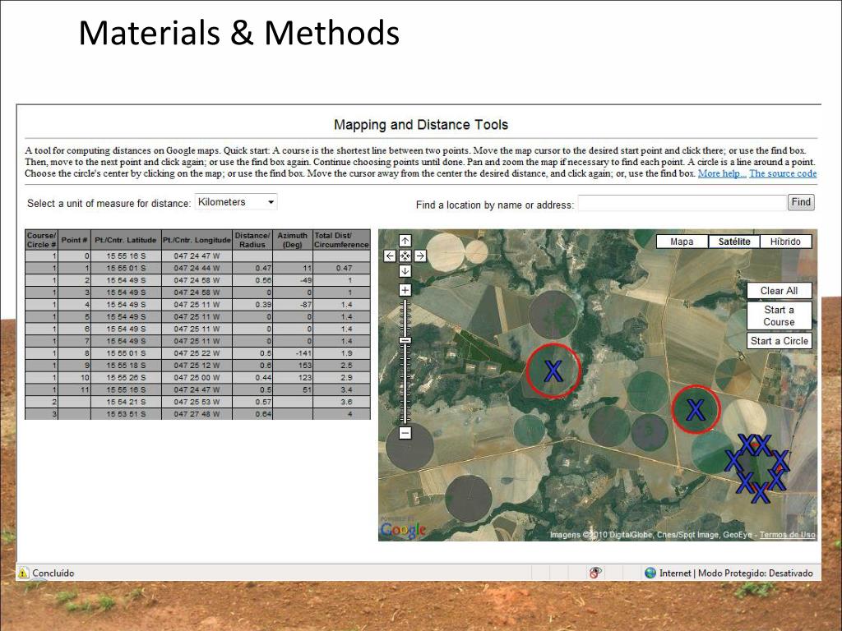Click the Internet globe icon in status bar
842x631 pixels.
click(650, 573)
